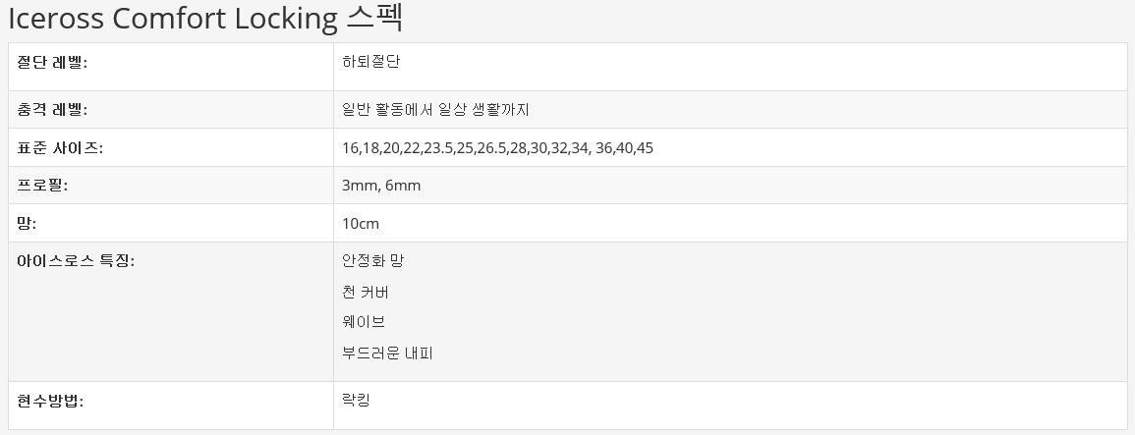Select the '아이스로스 특징:' row label

coord(76,261)
